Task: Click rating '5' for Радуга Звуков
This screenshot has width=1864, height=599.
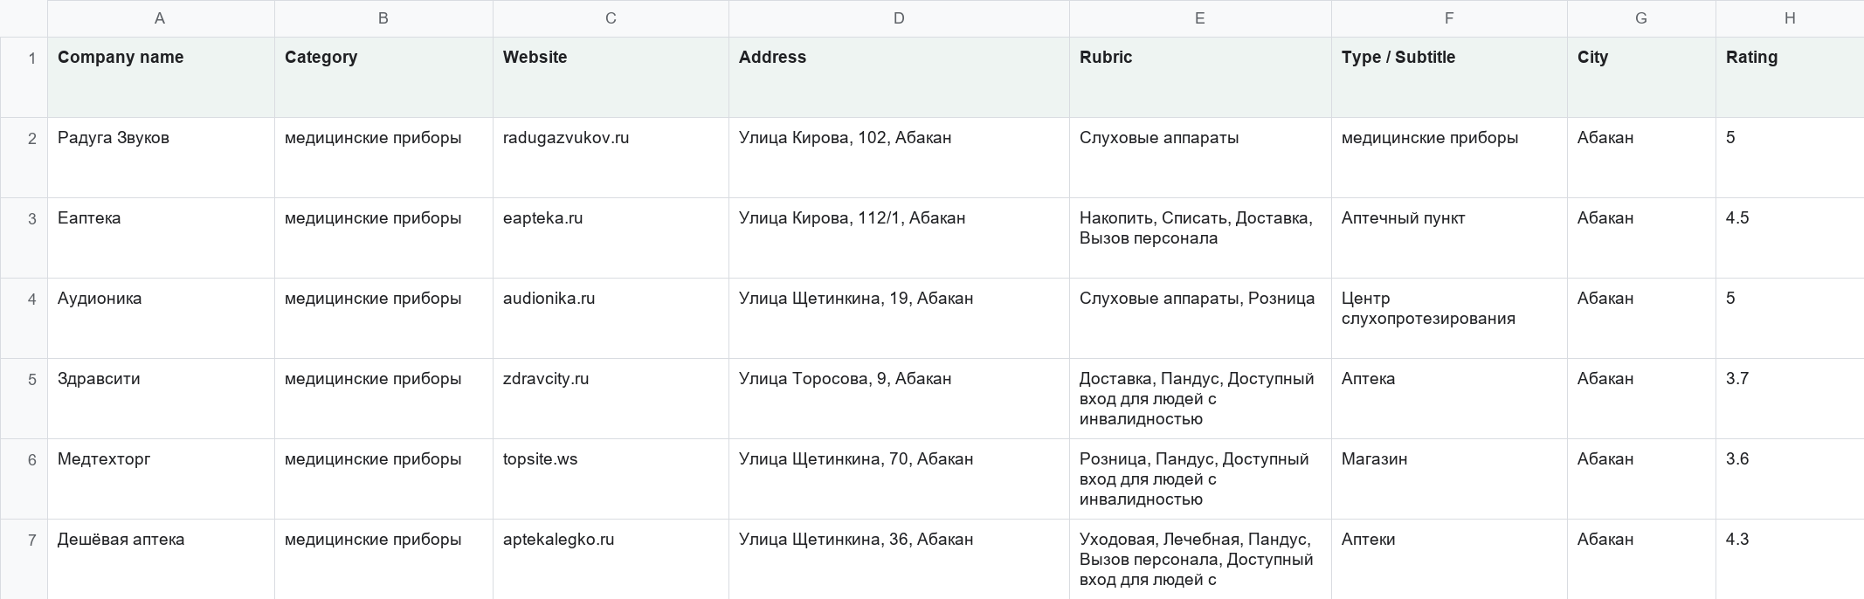Action: 1790,157
